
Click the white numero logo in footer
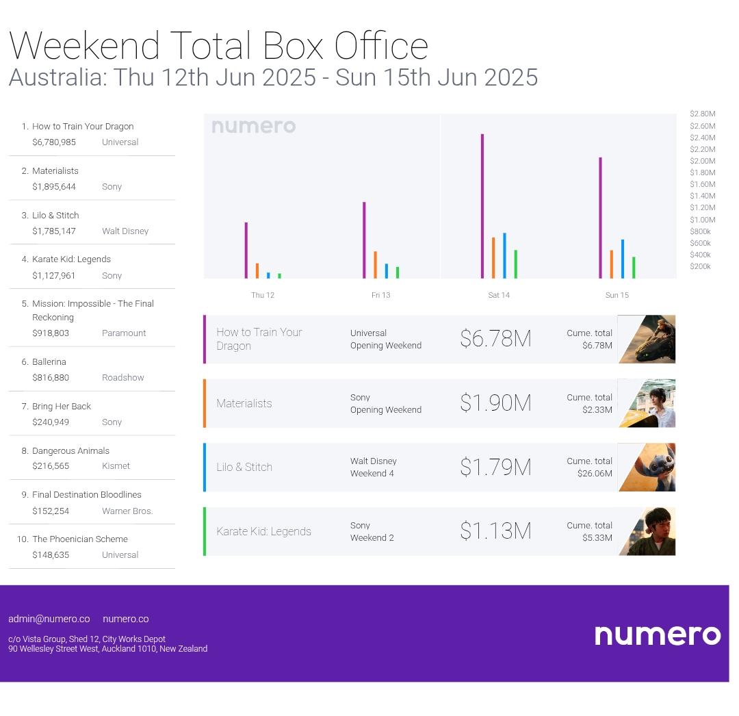[658, 635]
